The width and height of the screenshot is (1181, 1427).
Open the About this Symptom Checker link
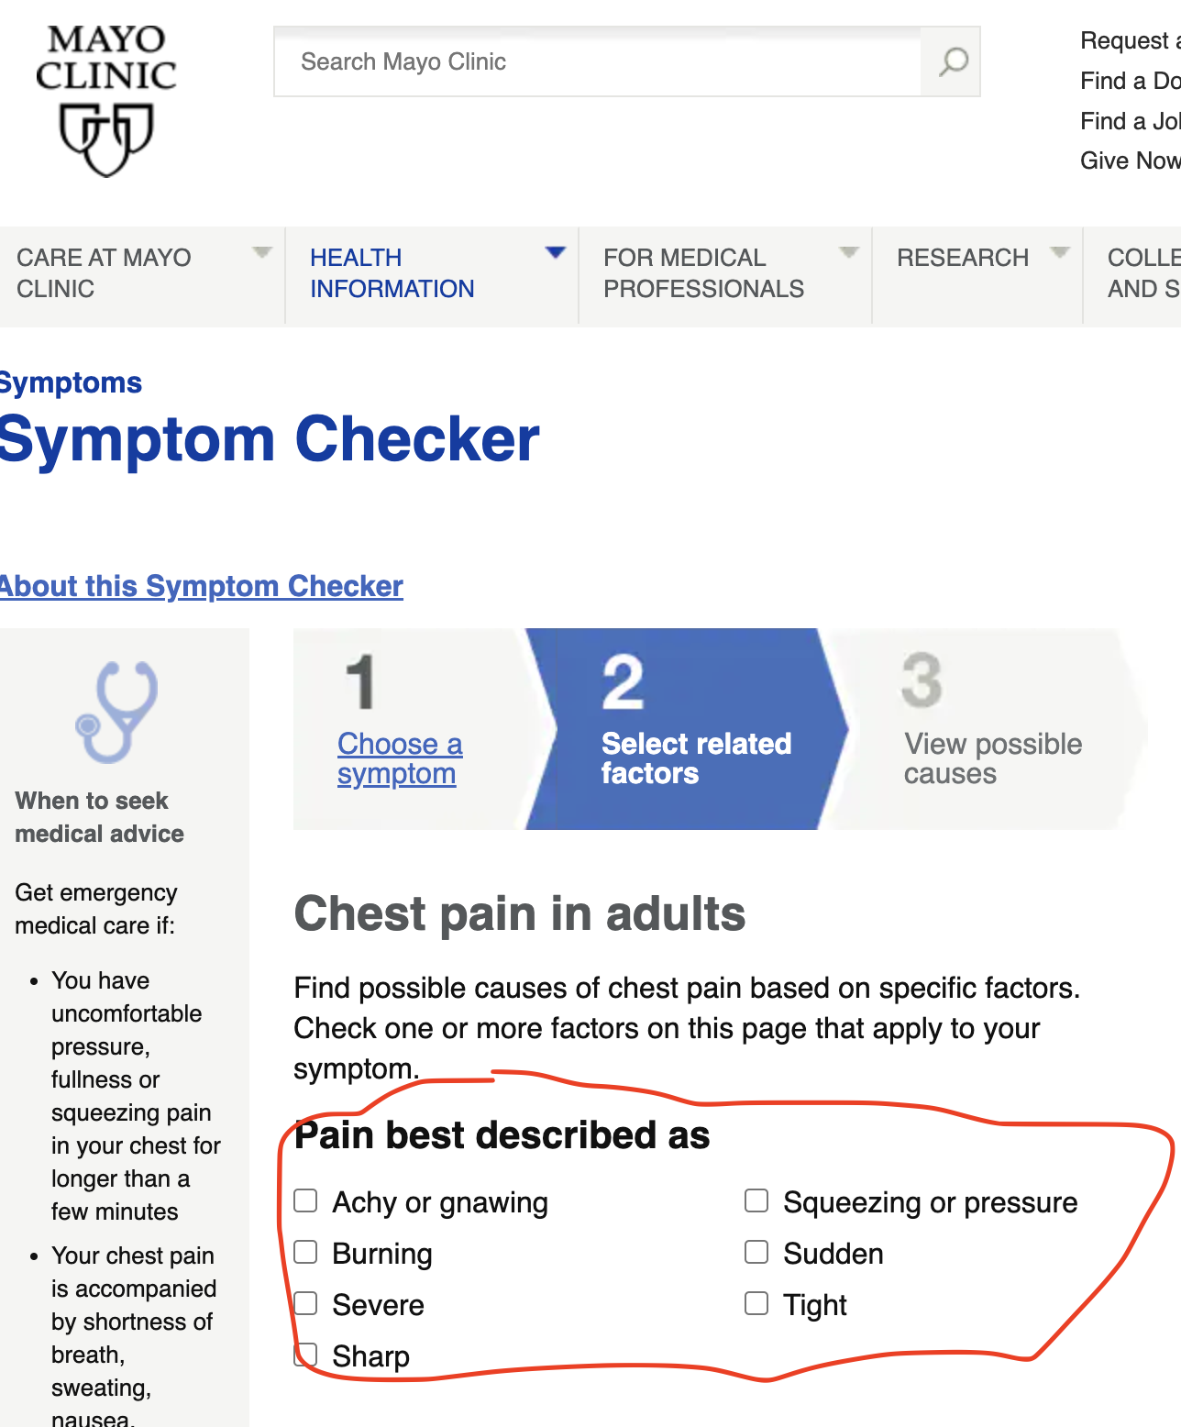pos(201,586)
